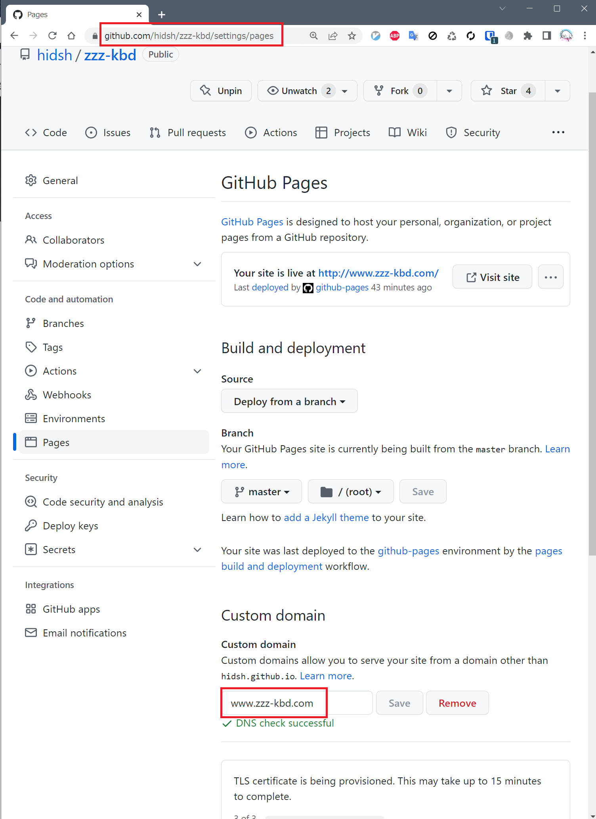Click the browser back arrow
Screen dimensions: 596x819
(14, 36)
